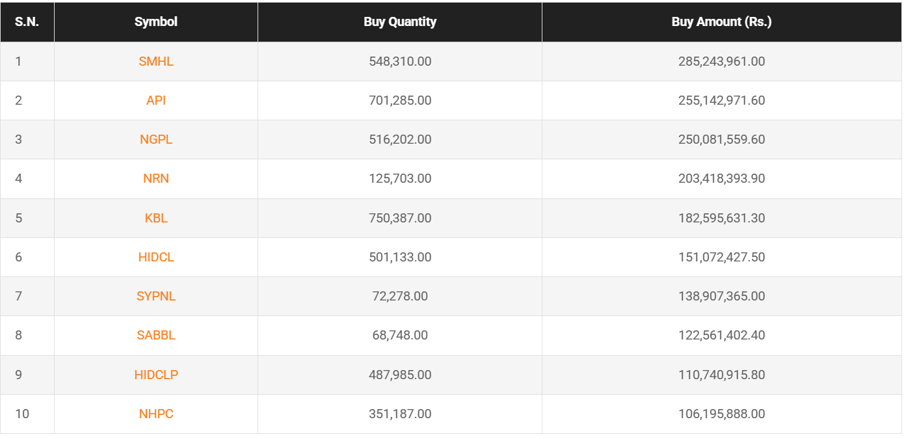Image resolution: width=904 pixels, height=439 pixels.
Task: Click the 203,418,393.90 amount cell
Action: pyautogui.click(x=721, y=179)
